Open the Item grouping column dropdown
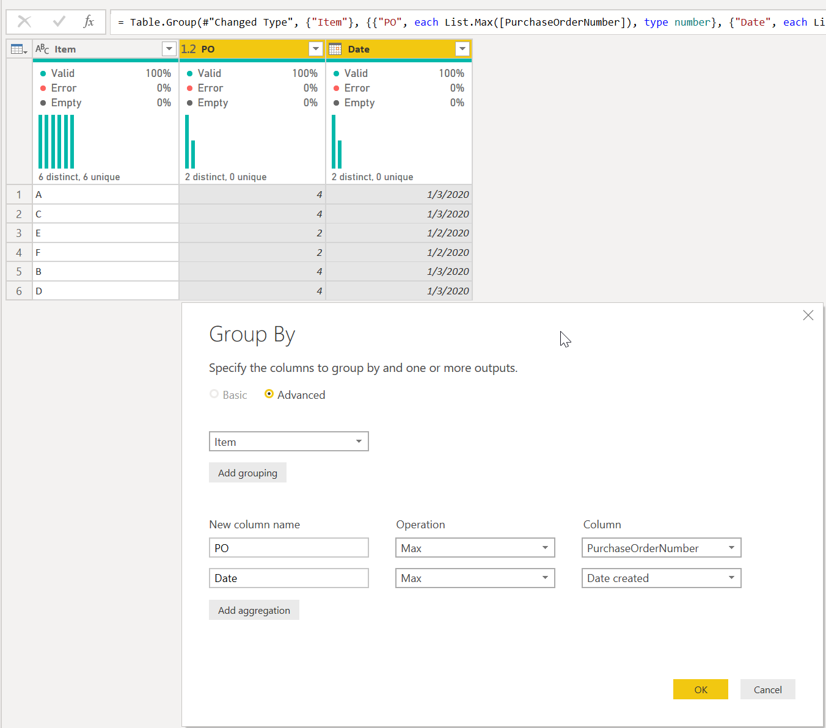The image size is (826, 728). point(289,442)
